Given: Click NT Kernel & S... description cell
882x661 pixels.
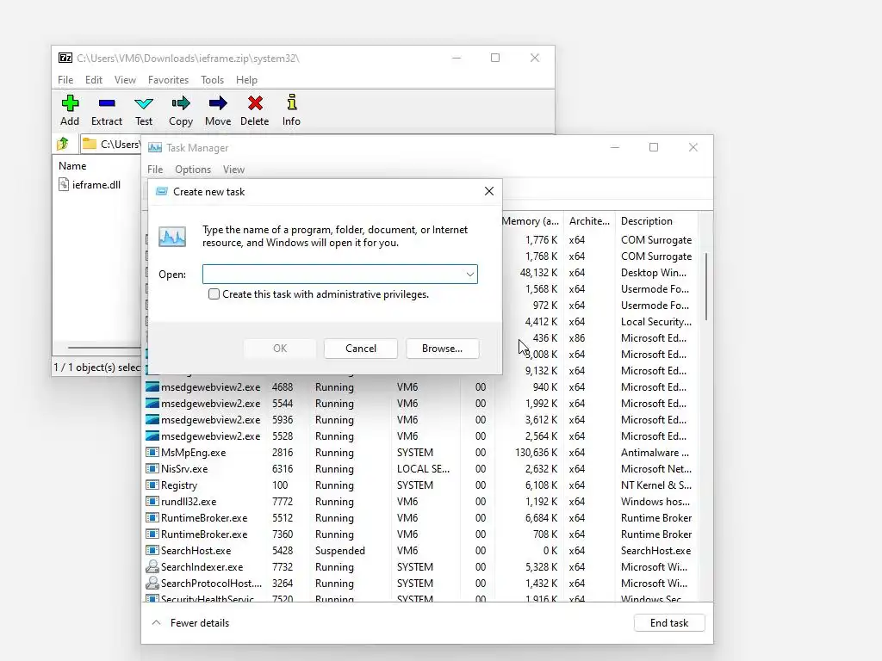Looking at the screenshot, I should pos(656,485).
